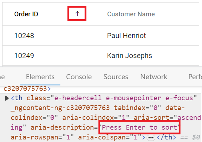Click the Karin Josephs cell
Screen dimensions: 202x142
129,56
